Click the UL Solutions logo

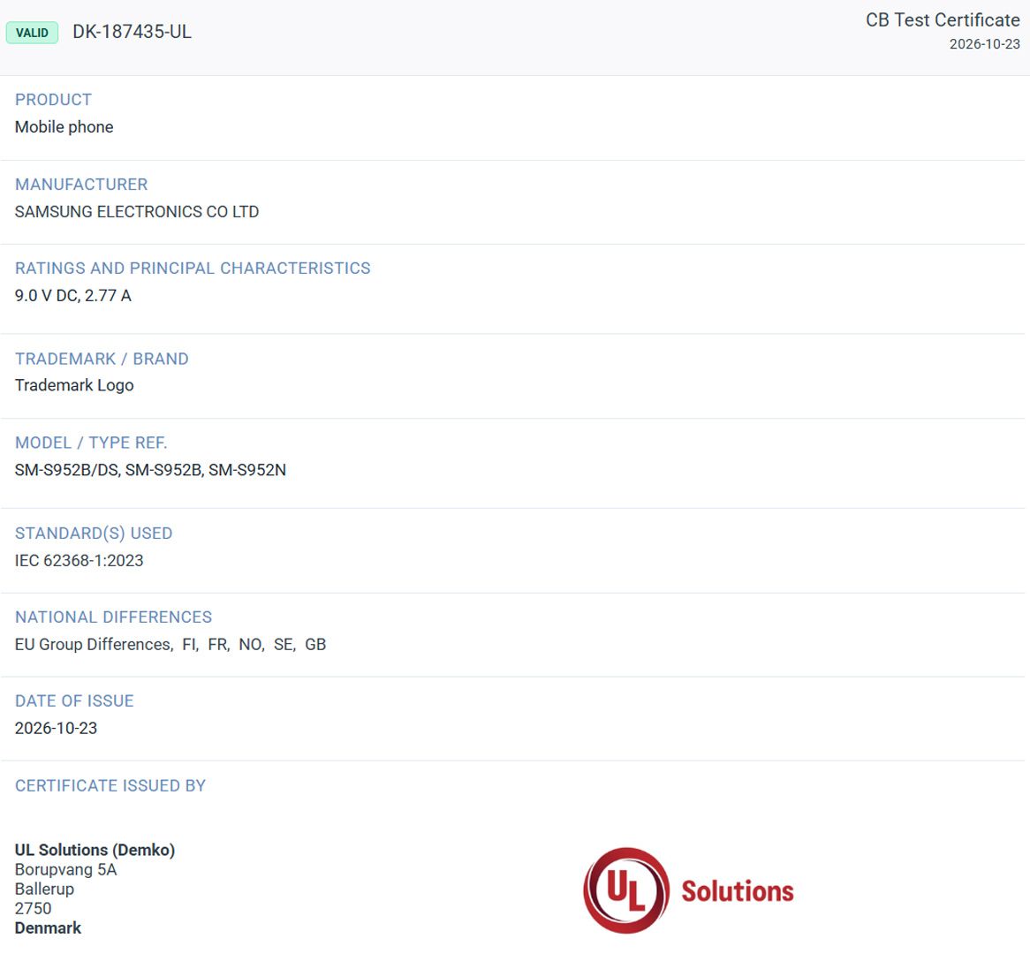click(688, 890)
